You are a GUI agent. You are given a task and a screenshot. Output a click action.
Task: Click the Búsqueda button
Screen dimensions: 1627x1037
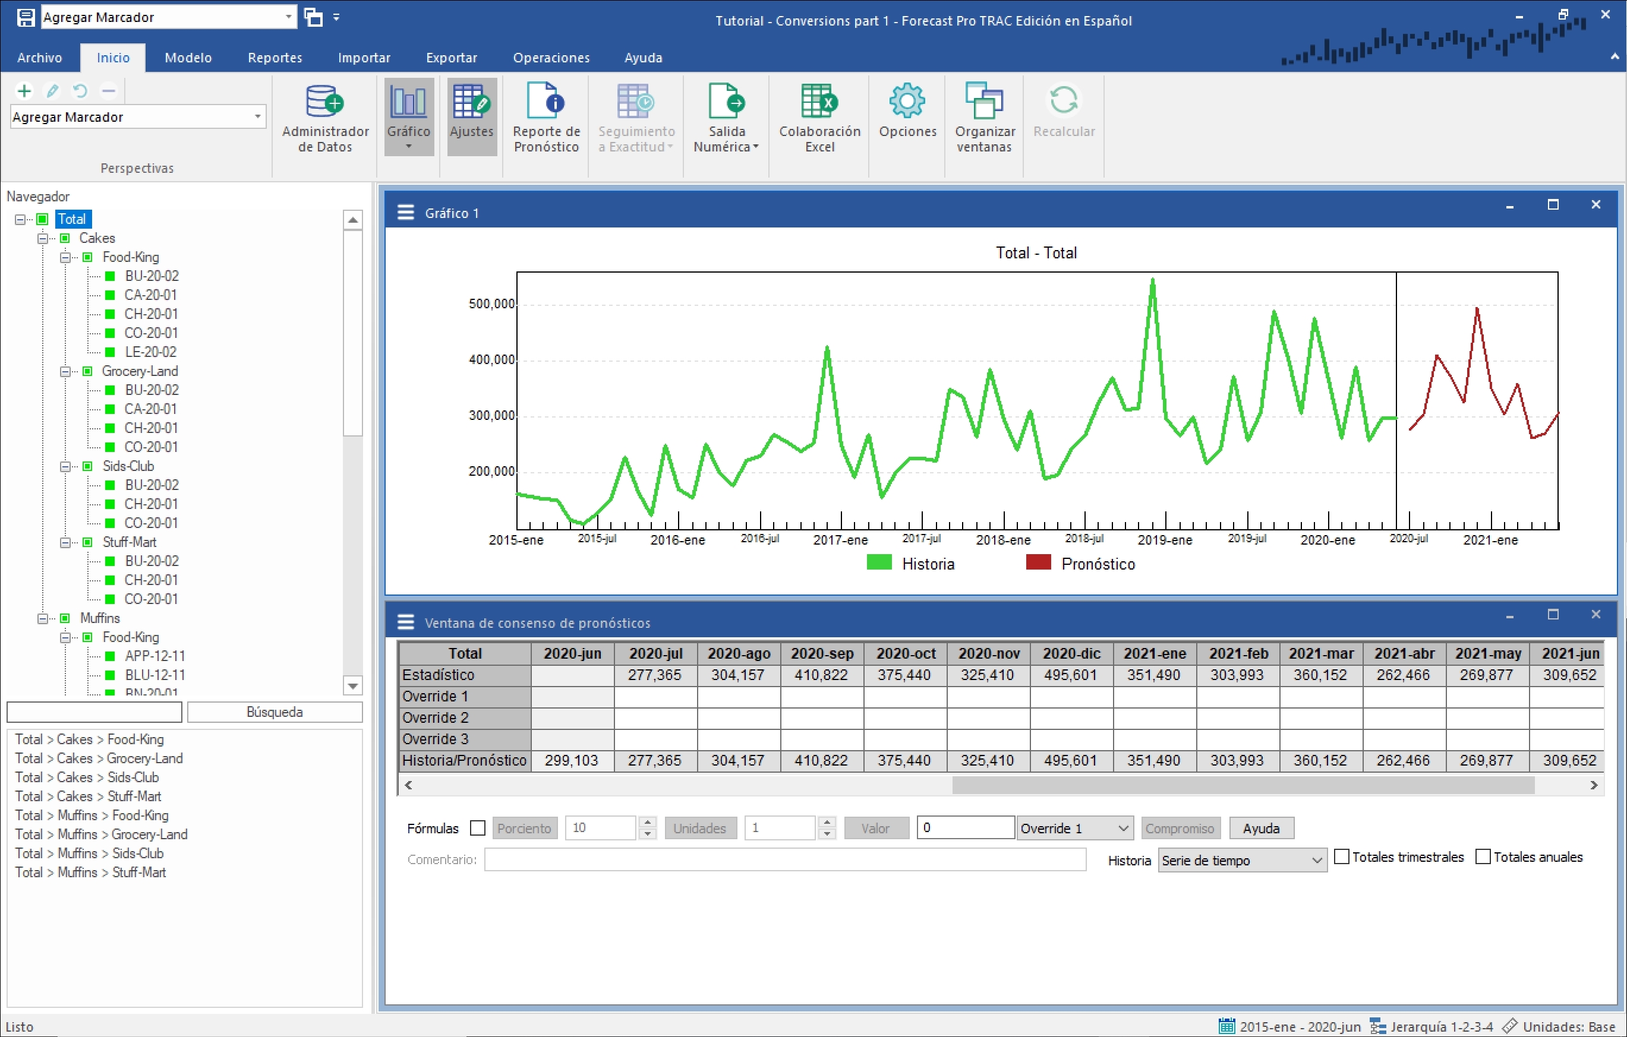275,712
